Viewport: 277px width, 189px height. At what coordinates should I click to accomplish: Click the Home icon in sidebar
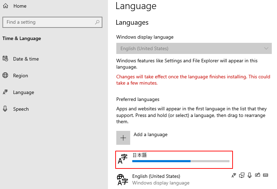5,6
